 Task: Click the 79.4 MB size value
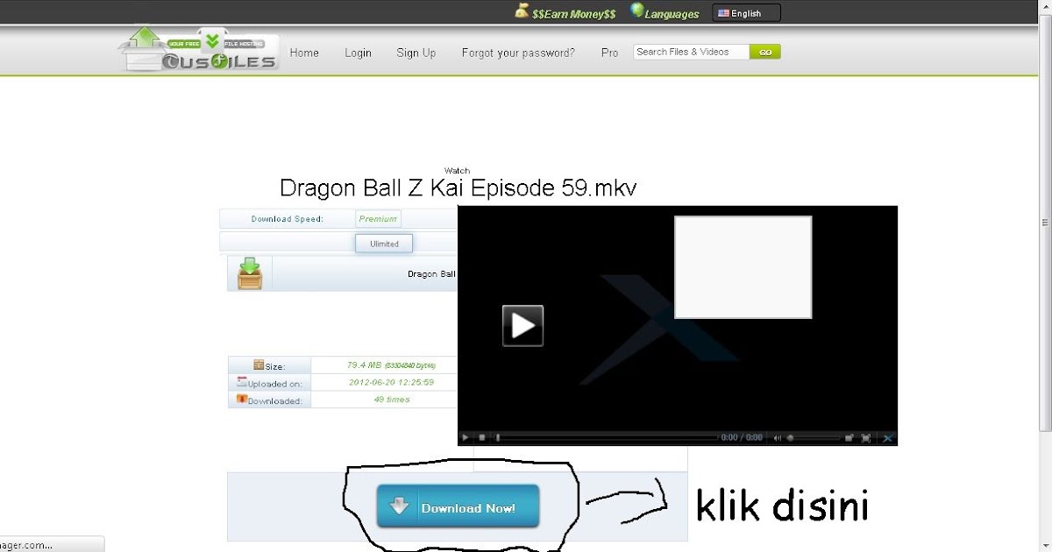click(391, 365)
